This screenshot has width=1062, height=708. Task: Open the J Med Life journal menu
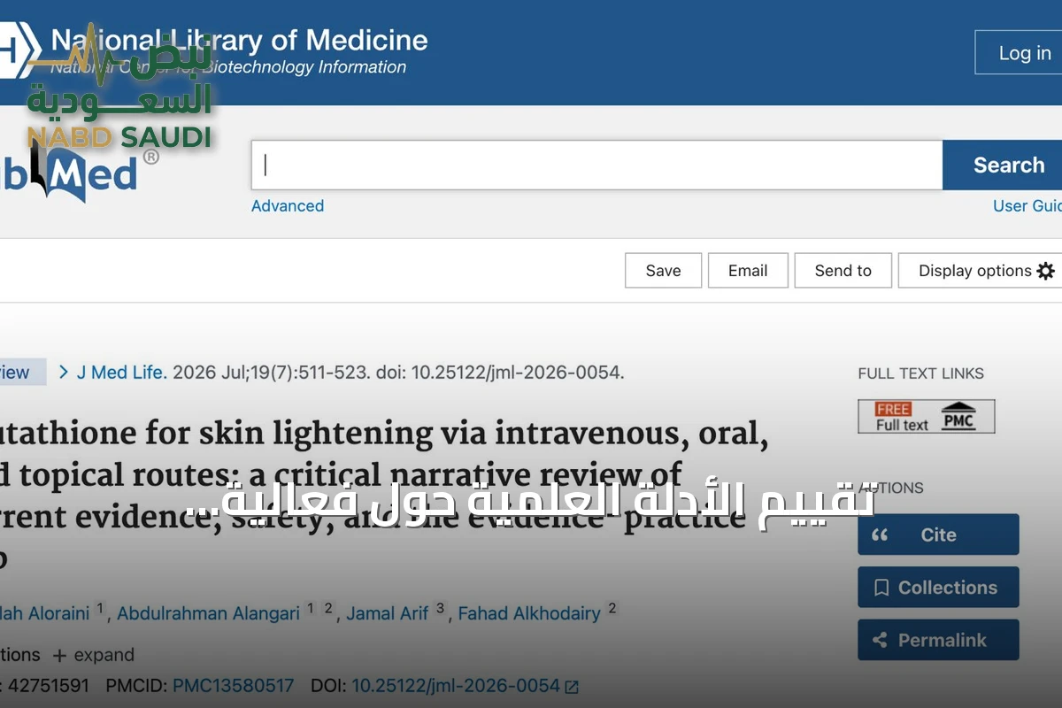pyautogui.click(x=121, y=373)
